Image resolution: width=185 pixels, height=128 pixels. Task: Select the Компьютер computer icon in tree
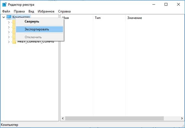pyautogui.click(x=9, y=17)
